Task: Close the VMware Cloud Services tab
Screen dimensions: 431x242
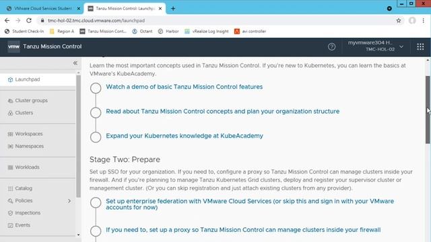Action: [x=78, y=9]
